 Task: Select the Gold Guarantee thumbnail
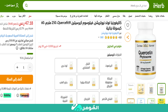click(x=131, y=101)
